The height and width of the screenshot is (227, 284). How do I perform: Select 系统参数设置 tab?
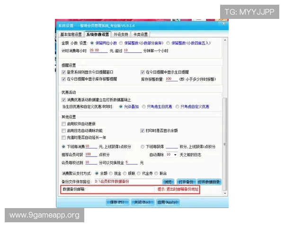tap(98, 34)
